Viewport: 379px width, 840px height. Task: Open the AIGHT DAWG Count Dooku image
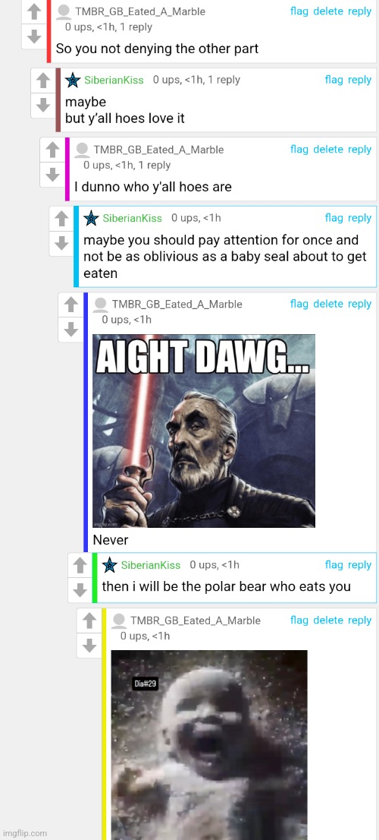tap(204, 431)
